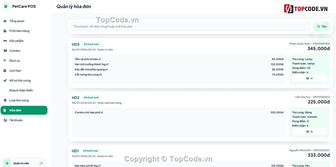Click invoice code HD3
Viewport: 336px width, 167px height.
(x=75, y=44)
